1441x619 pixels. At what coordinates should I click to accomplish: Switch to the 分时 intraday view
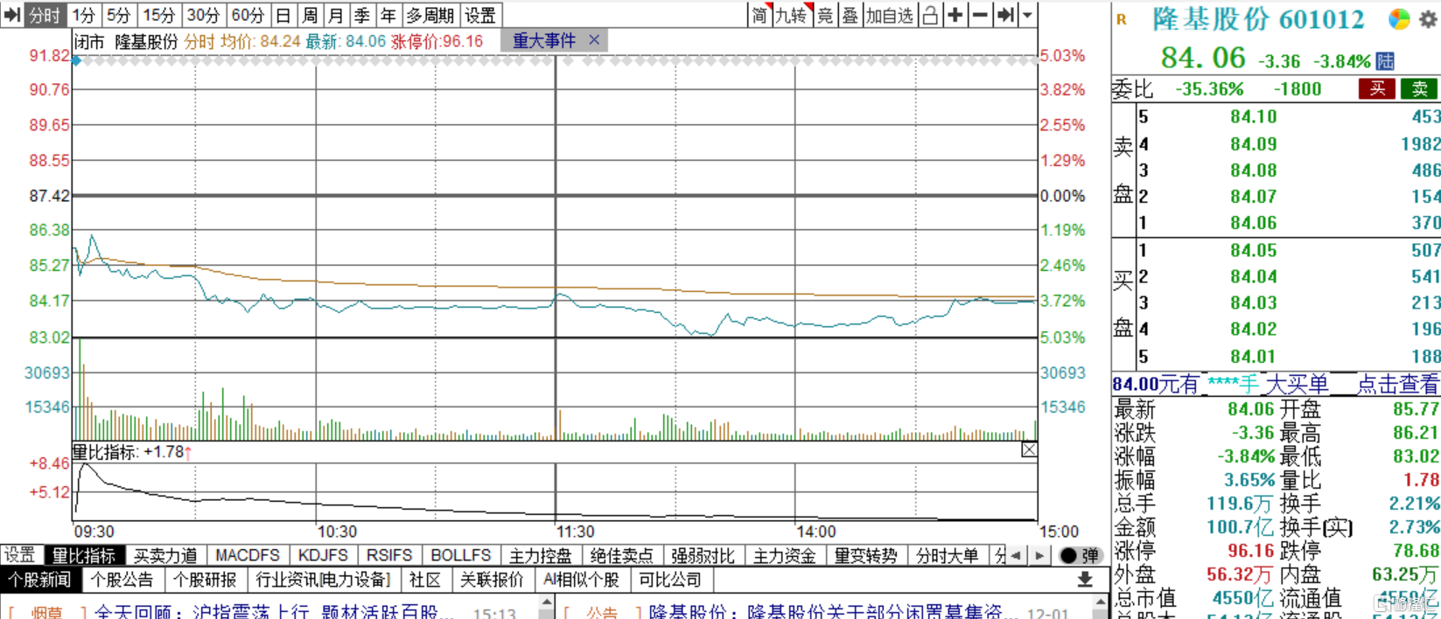[x=45, y=15]
